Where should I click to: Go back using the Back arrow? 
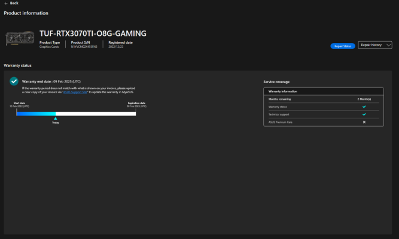click(x=6, y=3)
